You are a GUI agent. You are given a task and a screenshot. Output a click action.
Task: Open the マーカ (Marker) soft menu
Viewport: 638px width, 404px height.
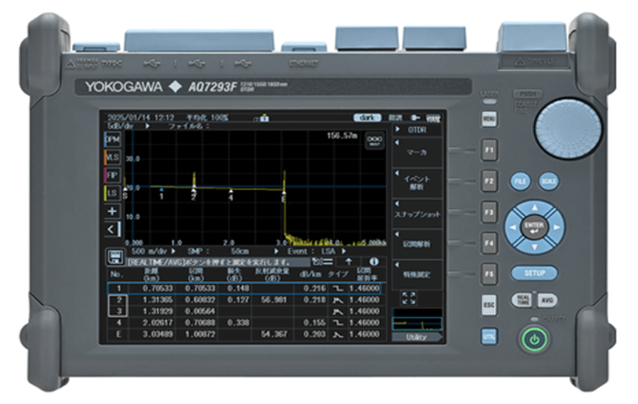[416, 151]
